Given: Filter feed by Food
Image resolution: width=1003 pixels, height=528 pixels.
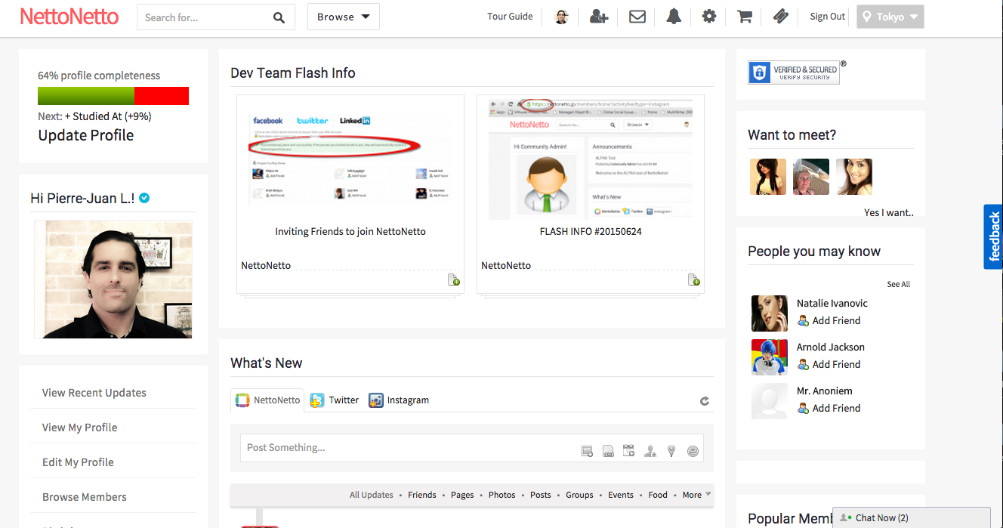Looking at the screenshot, I should click(658, 495).
